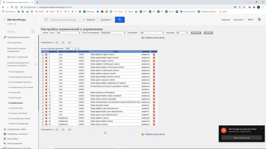
Task: Open 'К поставщикам' sidebar item
Action: point(17,72)
